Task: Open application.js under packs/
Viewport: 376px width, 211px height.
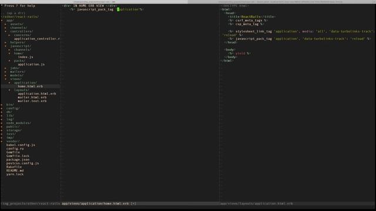Action: tap(31, 64)
